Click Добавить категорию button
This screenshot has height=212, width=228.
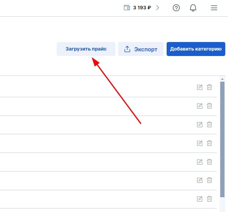click(196, 49)
